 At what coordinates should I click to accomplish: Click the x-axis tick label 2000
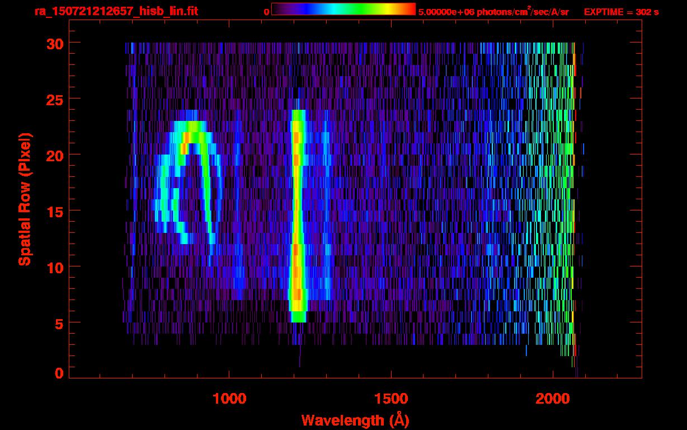553,399
